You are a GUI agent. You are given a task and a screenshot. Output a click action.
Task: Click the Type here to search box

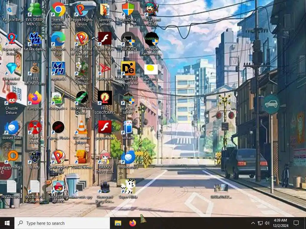[62, 223]
